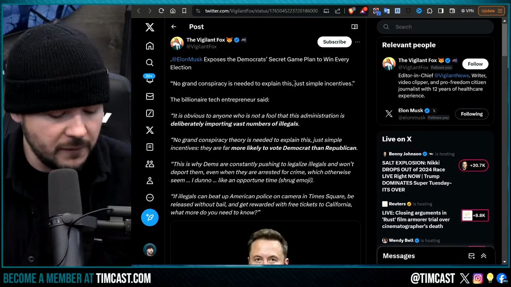The image size is (511, 287).
Task: Open Messages envelope icon in sidebar
Action: [150, 96]
